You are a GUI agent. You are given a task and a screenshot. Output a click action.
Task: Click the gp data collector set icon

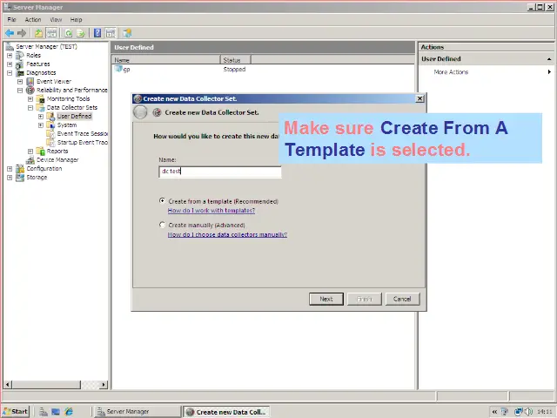(119, 70)
